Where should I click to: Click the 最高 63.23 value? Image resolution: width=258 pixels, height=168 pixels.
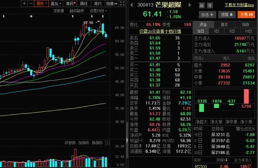[x=155, y=114]
